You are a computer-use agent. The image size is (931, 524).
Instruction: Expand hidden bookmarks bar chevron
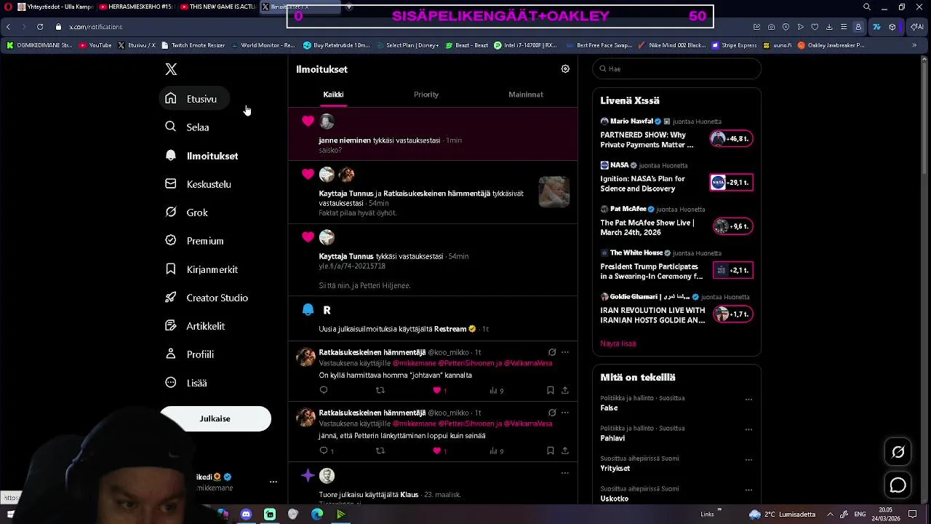pos(914,45)
